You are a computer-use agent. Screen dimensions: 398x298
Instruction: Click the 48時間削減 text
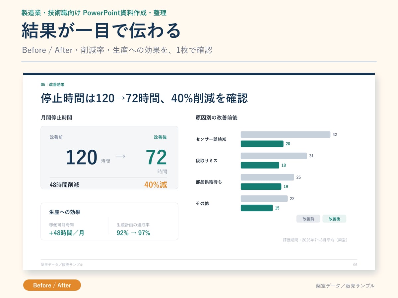tap(64, 185)
